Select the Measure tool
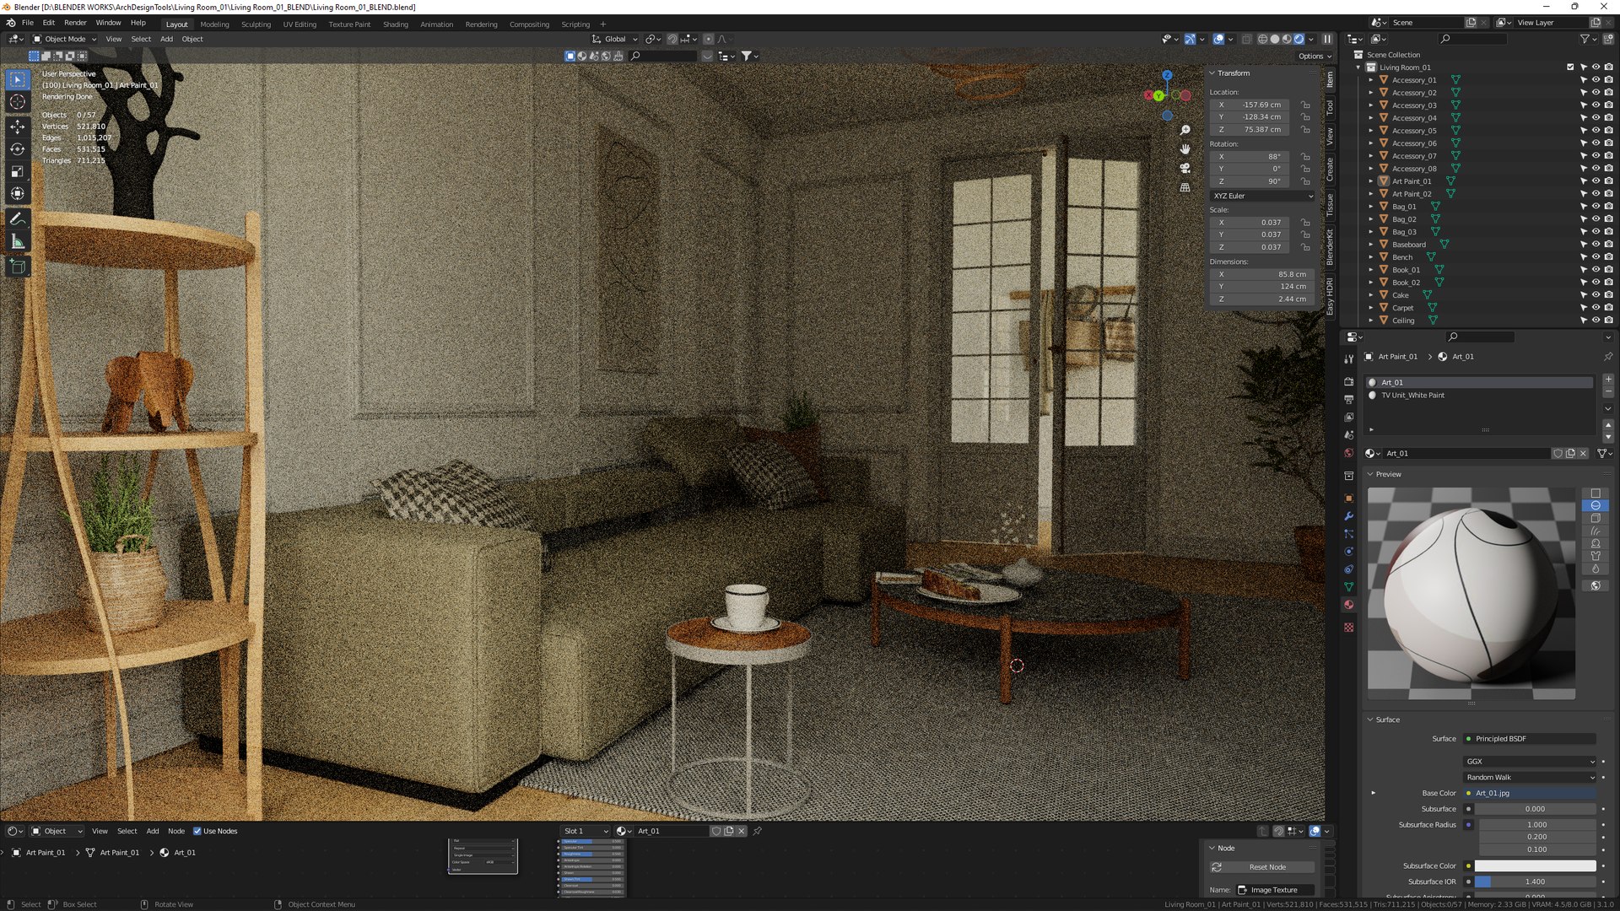1620x911 pixels. [x=17, y=242]
